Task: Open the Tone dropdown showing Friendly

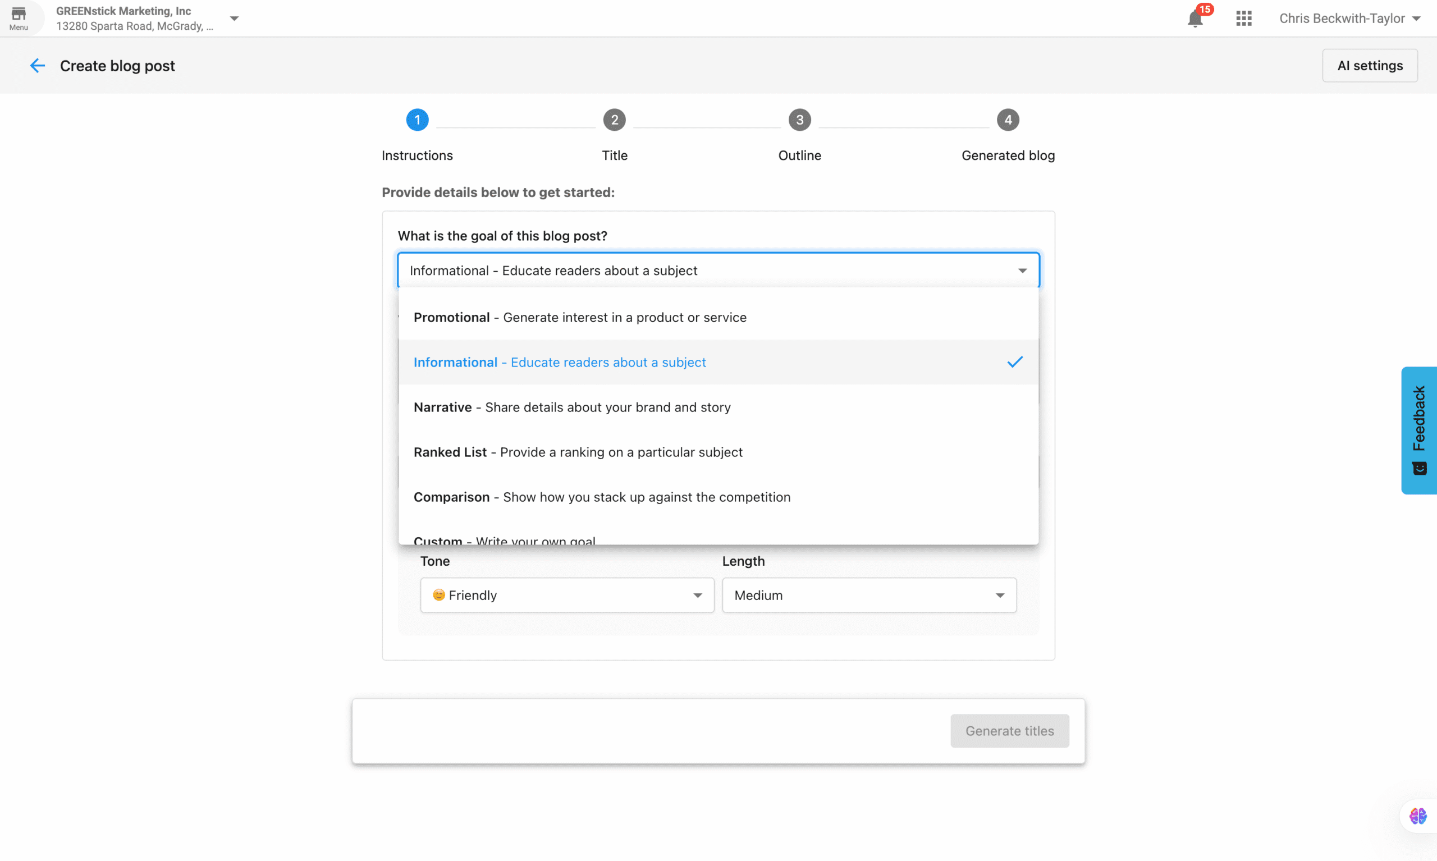Action: 567,596
